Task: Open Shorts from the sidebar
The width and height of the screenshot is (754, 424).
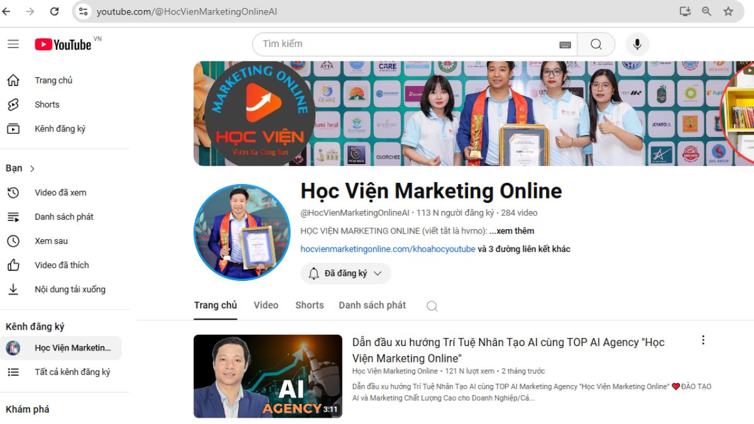Action: 46,104
